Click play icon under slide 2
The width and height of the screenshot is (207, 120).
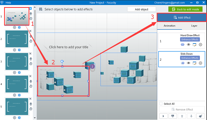[14, 50]
